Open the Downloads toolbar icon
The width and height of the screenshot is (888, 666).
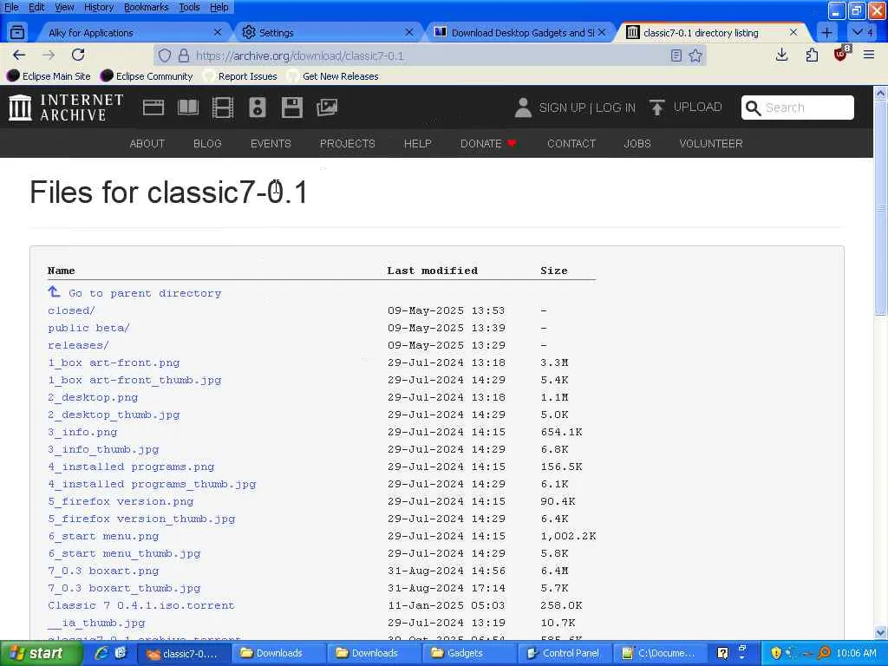click(781, 55)
